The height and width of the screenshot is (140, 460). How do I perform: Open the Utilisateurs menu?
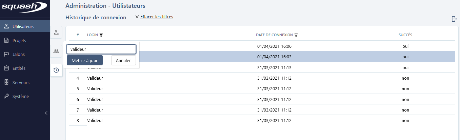(x=23, y=26)
